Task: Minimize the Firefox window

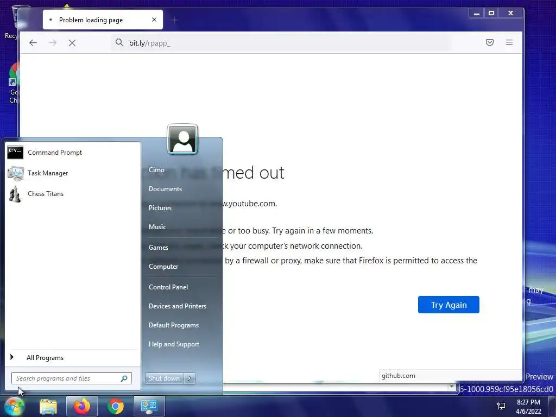Action: coord(477,14)
